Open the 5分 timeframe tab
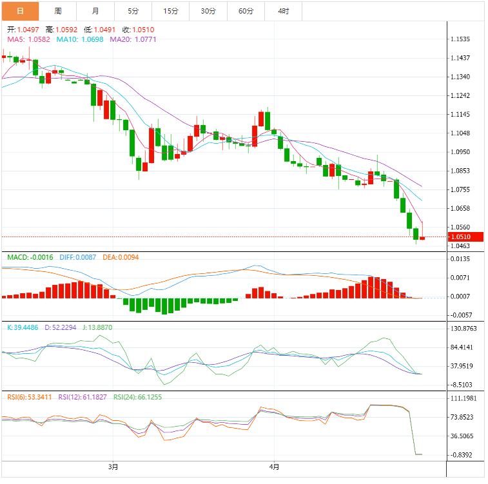488x484 pixels. click(x=133, y=11)
